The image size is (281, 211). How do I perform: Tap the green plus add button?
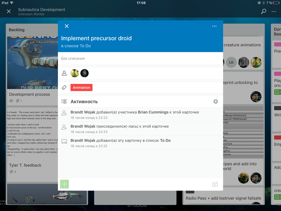[65, 184]
